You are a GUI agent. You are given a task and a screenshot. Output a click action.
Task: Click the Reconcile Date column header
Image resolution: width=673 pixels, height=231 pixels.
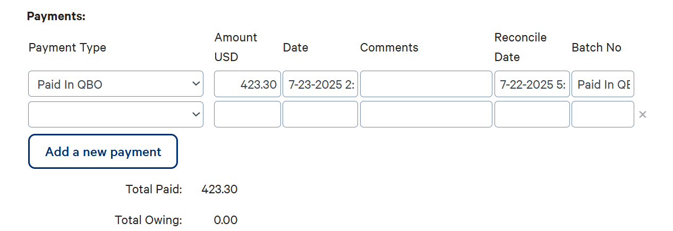tap(520, 47)
